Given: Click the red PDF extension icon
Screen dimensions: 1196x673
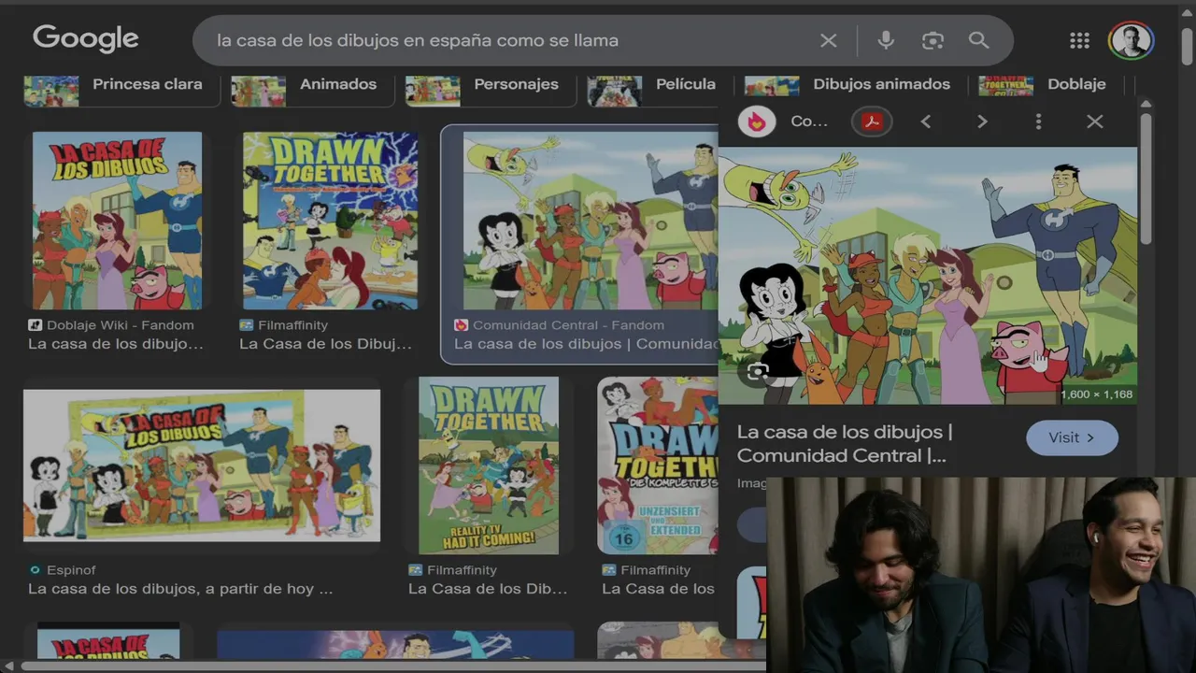Looking at the screenshot, I should click(872, 122).
